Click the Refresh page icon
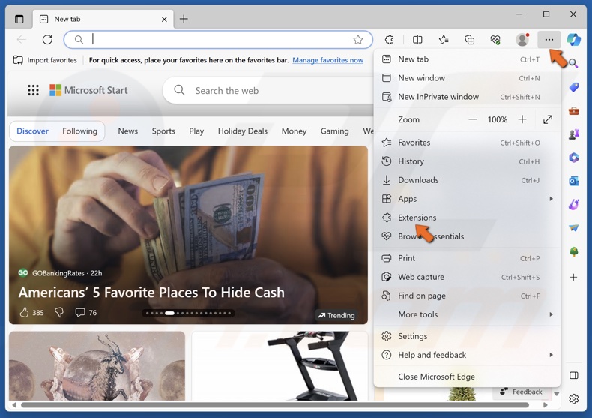Screen dimensions: 592x418 pyautogui.click(x=47, y=39)
